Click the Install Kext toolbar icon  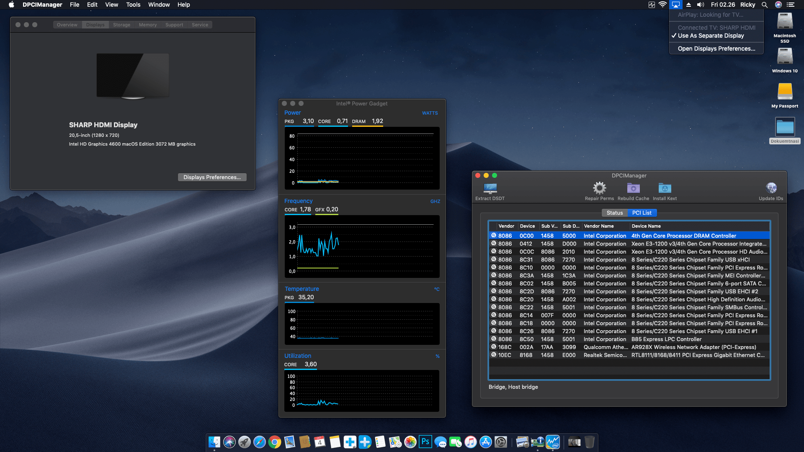pyautogui.click(x=665, y=188)
